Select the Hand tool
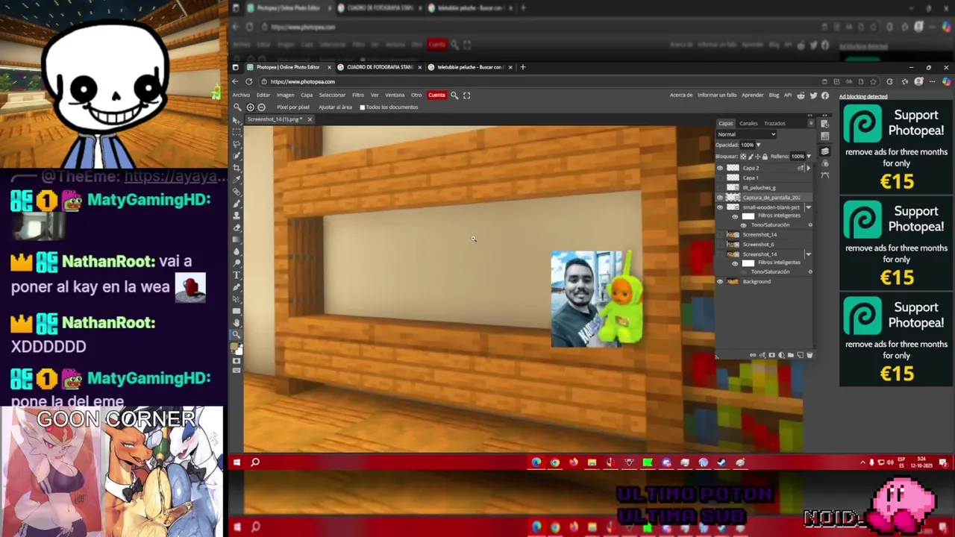The image size is (955, 537). tap(237, 322)
